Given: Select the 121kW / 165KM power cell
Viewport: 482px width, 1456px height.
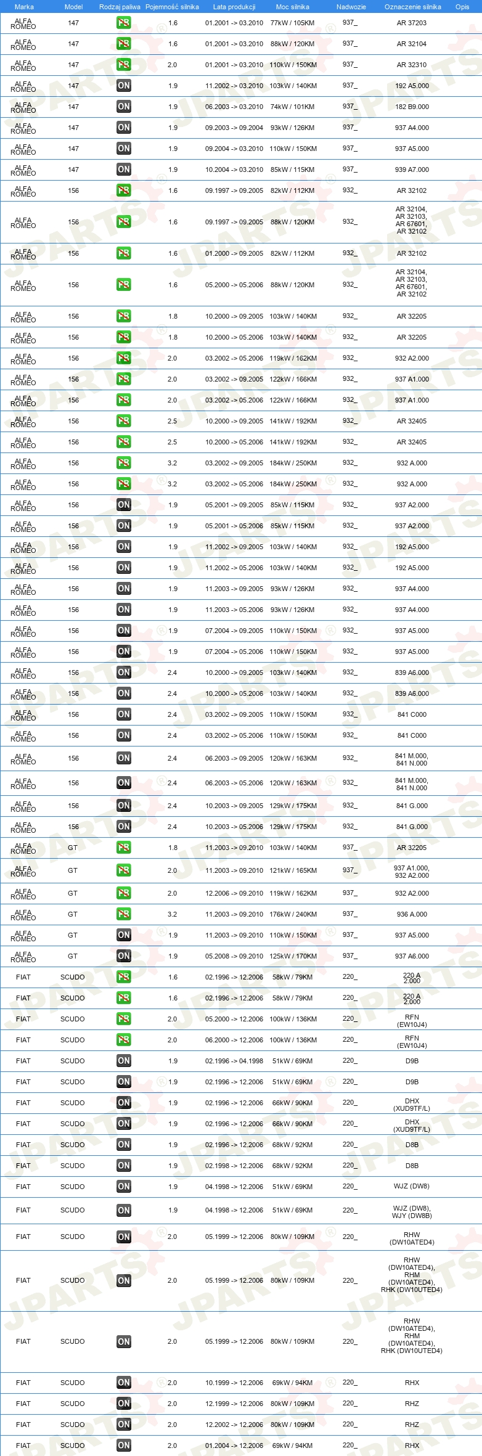Looking at the screenshot, I should pos(293,870).
